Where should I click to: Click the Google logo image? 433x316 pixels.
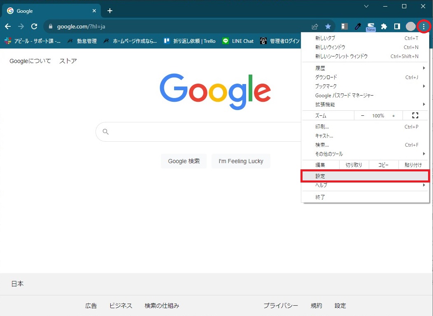(x=215, y=91)
